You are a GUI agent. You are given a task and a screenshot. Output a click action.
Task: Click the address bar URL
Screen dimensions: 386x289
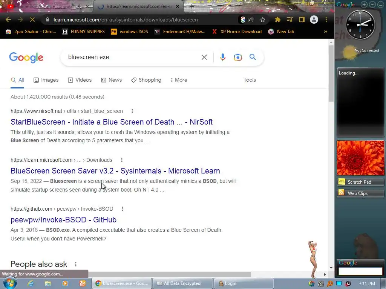point(126,20)
